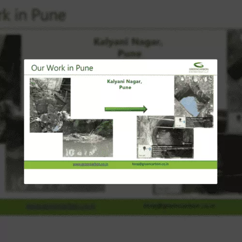
Task: Click the GreenCarbon logo on the slide
Action: click(x=199, y=67)
